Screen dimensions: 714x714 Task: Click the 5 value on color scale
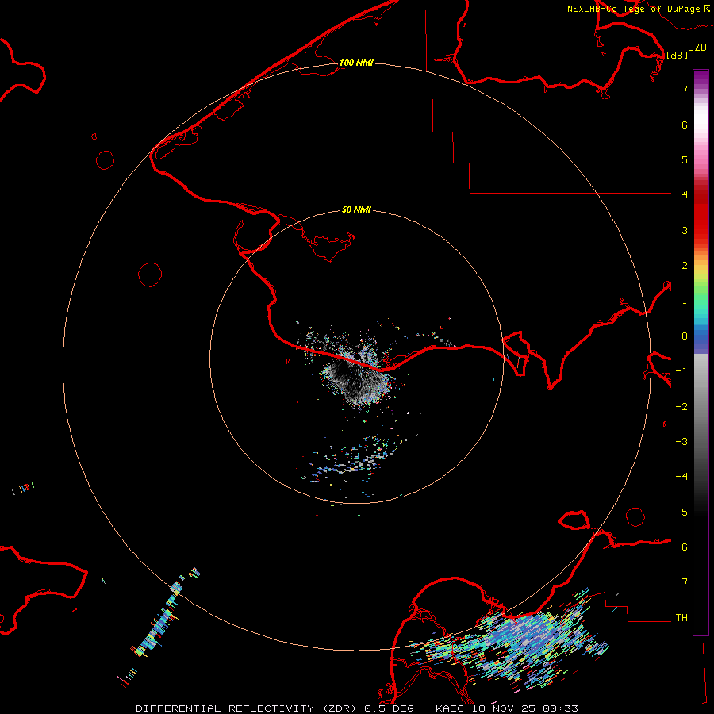coord(685,159)
